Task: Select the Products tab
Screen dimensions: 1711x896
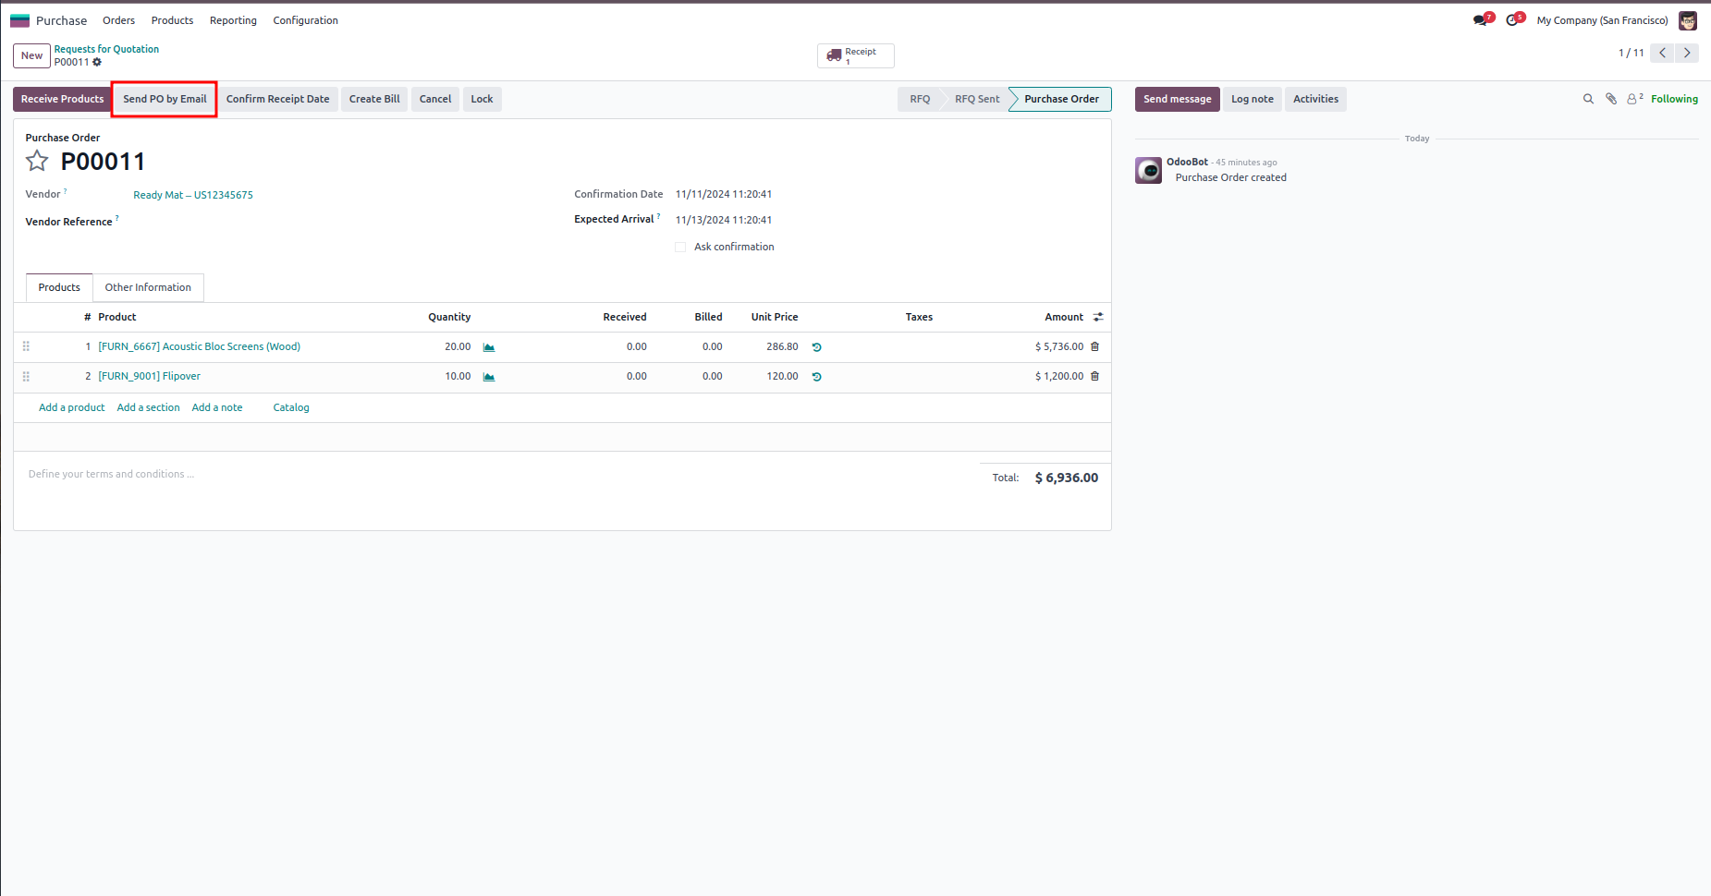Action: (59, 287)
